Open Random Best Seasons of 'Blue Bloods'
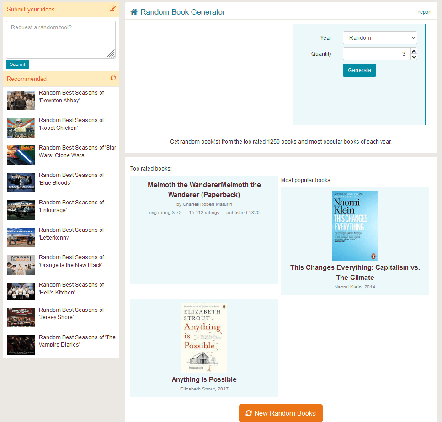Viewport: 442px width, 422px height. 71,179
